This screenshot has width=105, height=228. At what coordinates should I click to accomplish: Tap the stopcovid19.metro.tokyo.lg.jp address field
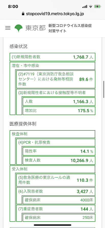tap(53, 14)
